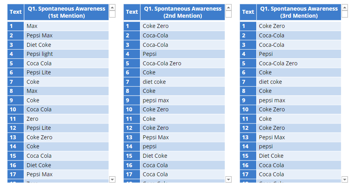354x190 pixels.
Task: Select the "Pepsi light" cell in row 4
Action: [x=40, y=54]
